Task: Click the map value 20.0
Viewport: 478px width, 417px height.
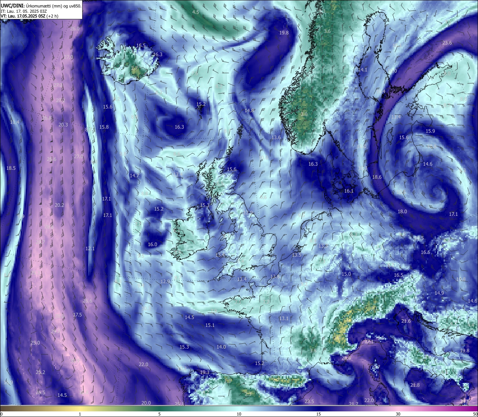Action: click(146, 403)
